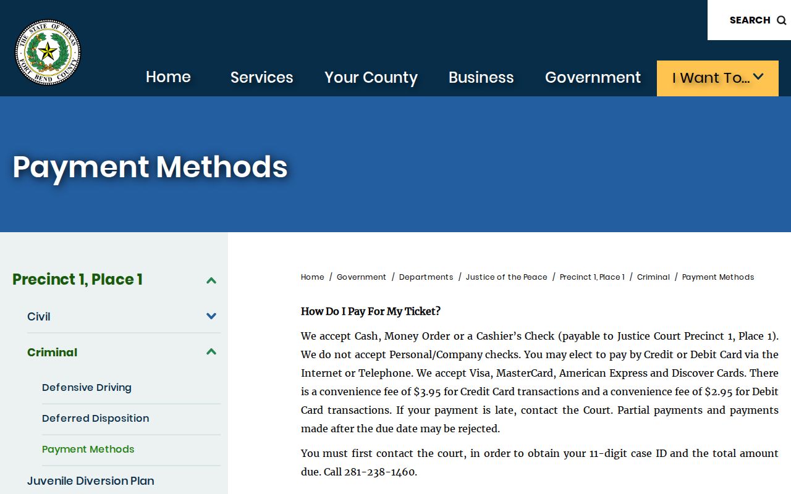Collapse the Precinct 1, Place 1 section chevron
Viewport: 791px width, 494px height.
(x=211, y=280)
